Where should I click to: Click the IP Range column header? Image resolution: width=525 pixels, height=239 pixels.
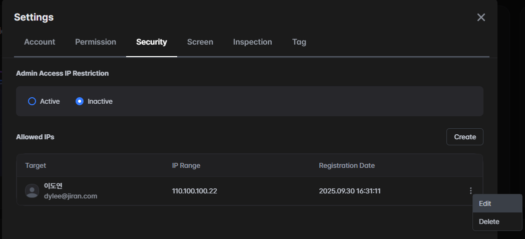pos(186,165)
